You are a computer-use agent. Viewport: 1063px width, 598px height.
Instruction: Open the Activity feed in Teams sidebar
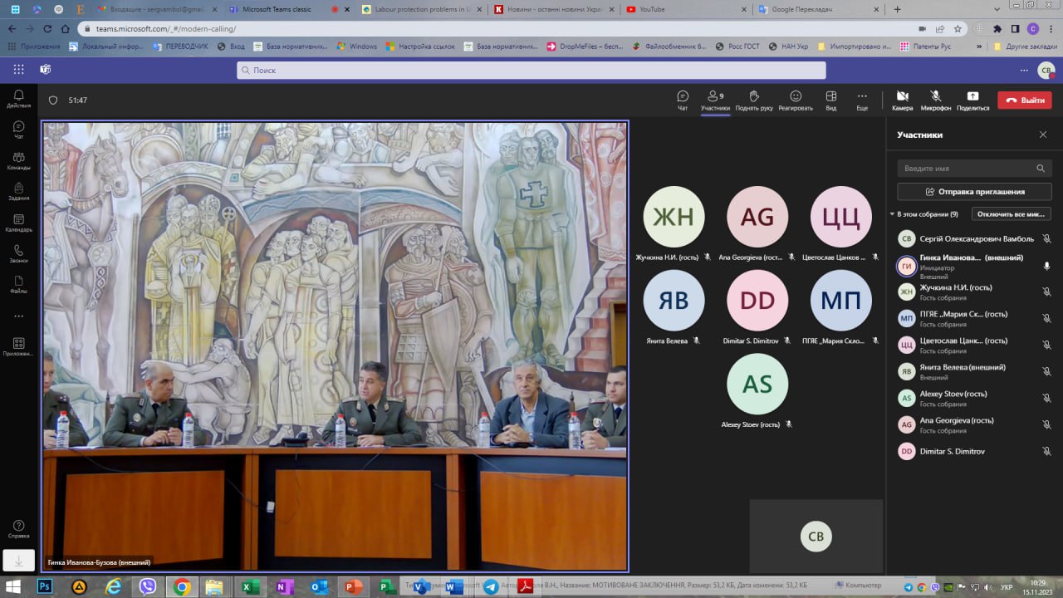coord(18,99)
